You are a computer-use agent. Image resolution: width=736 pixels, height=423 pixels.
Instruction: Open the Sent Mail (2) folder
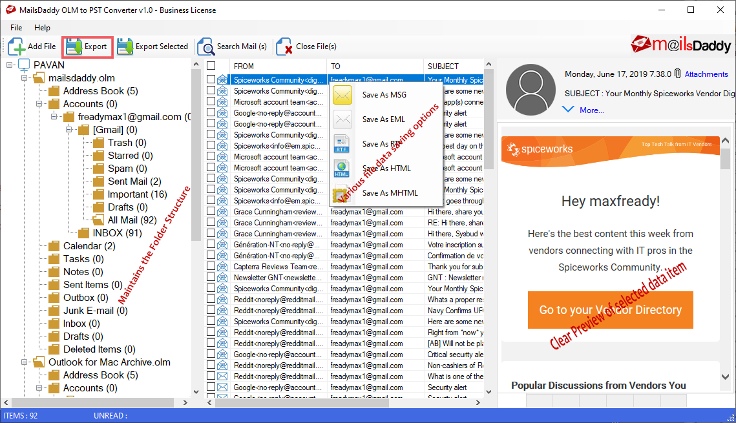(x=127, y=181)
